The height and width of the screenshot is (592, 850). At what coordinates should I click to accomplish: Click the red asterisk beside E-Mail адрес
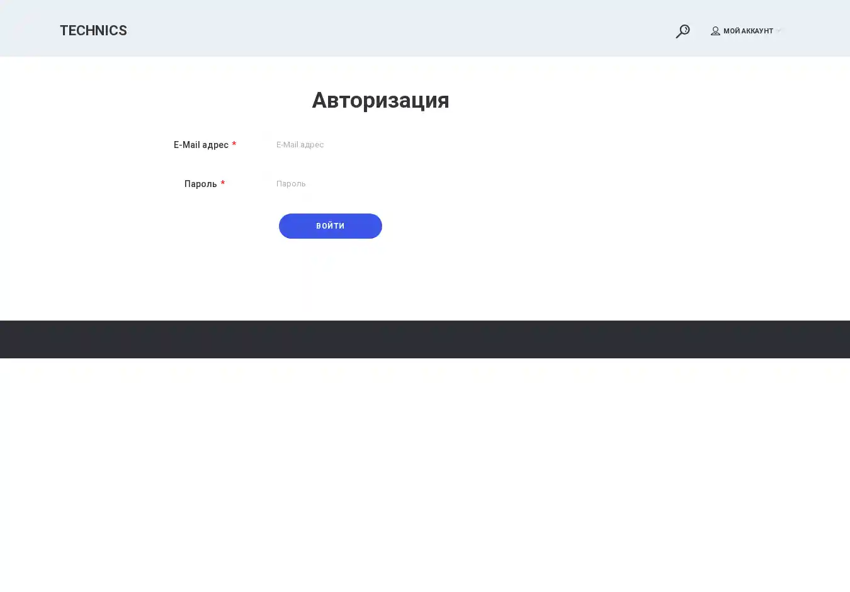pyautogui.click(x=234, y=145)
